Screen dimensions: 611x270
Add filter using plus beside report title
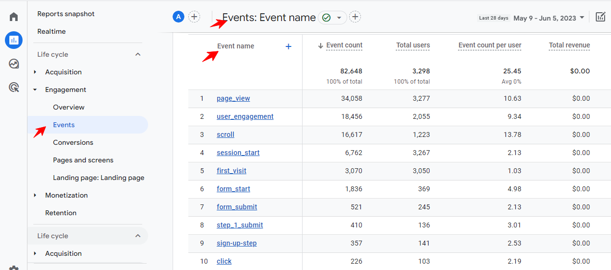(x=355, y=17)
